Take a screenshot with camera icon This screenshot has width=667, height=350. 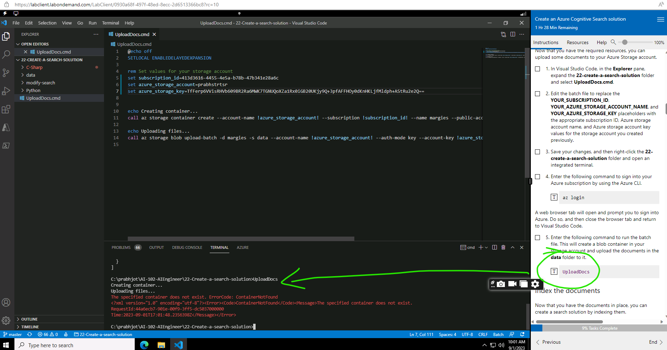point(501,284)
